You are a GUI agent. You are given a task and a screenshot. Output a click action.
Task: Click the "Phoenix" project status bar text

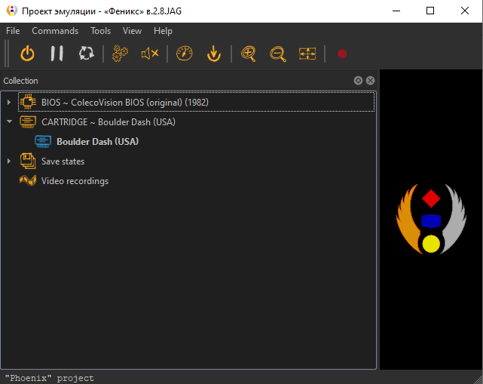[x=49, y=378]
